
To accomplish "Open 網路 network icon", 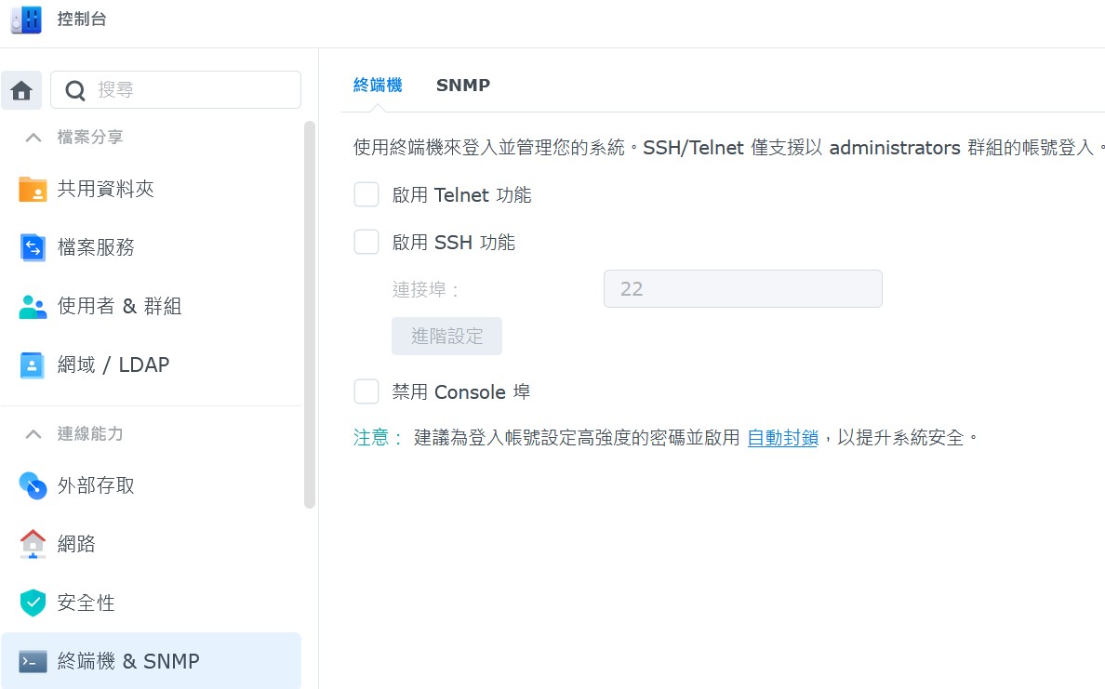I will 33,544.
